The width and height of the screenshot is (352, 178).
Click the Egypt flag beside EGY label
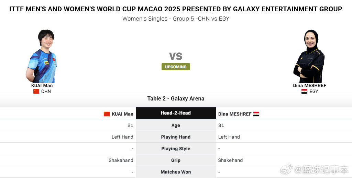click(x=304, y=92)
